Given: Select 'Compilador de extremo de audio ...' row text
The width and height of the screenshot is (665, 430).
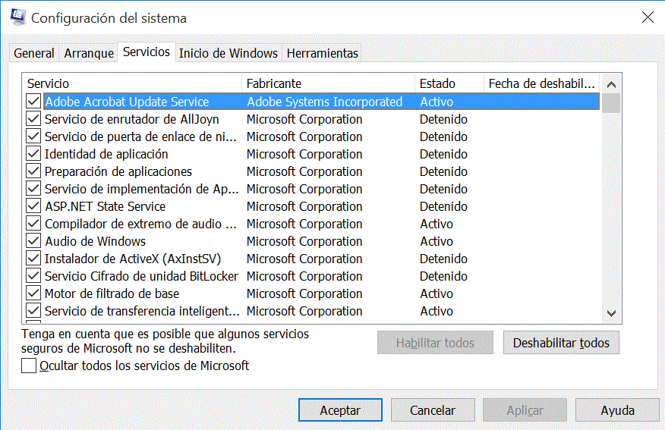Looking at the screenshot, I should click(140, 224).
